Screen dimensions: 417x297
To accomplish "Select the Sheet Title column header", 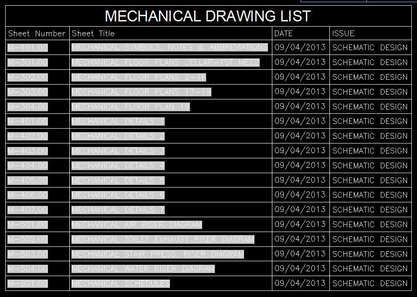I will [x=93, y=33].
